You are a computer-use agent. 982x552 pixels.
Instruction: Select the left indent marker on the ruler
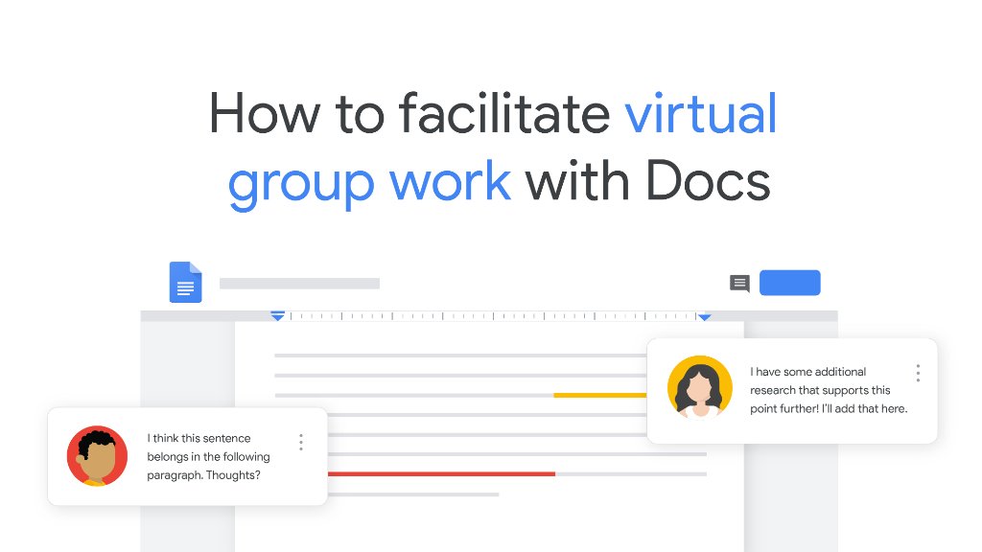(277, 316)
